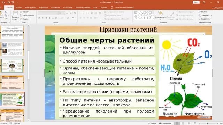Open the Анимация tab
Screen dimensions: 223x125
pyautogui.click(x=55, y=8)
